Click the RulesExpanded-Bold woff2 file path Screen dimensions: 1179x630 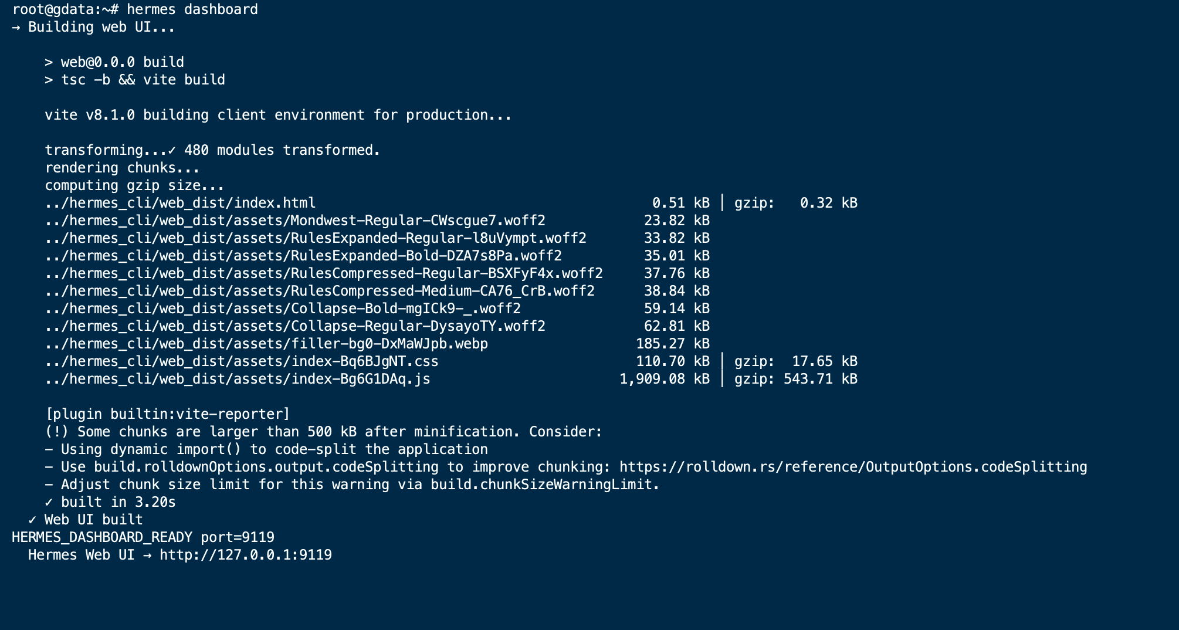tap(303, 256)
